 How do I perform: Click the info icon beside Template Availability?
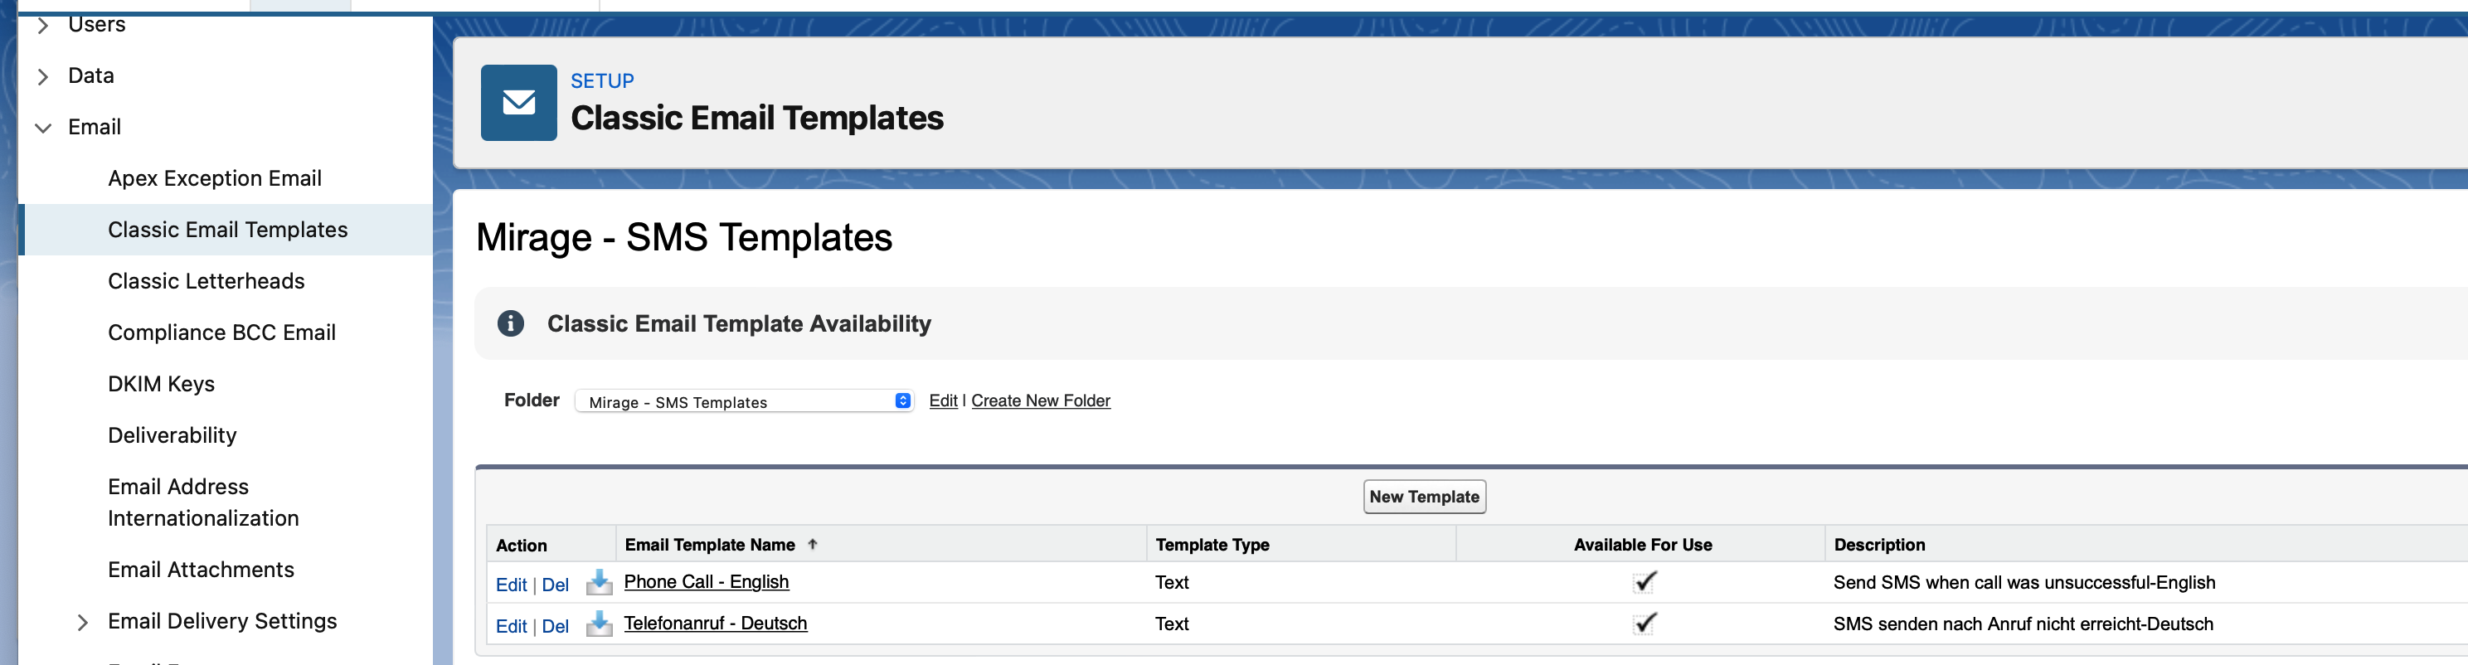click(511, 323)
